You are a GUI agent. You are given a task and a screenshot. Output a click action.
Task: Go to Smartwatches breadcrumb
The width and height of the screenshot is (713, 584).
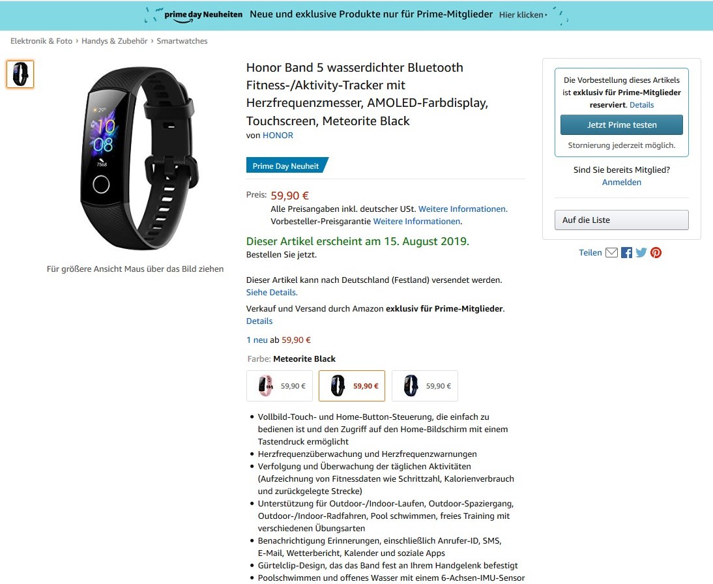(182, 41)
